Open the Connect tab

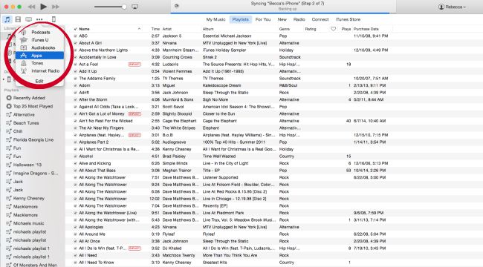click(x=320, y=19)
